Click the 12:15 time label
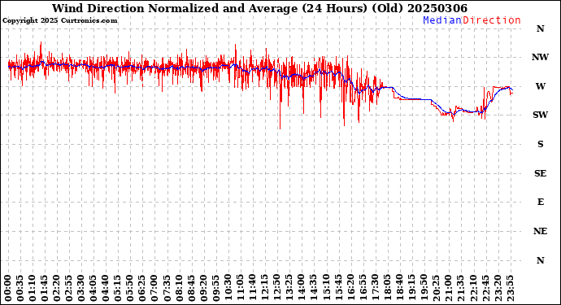The image size is (561, 305). click(264, 288)
